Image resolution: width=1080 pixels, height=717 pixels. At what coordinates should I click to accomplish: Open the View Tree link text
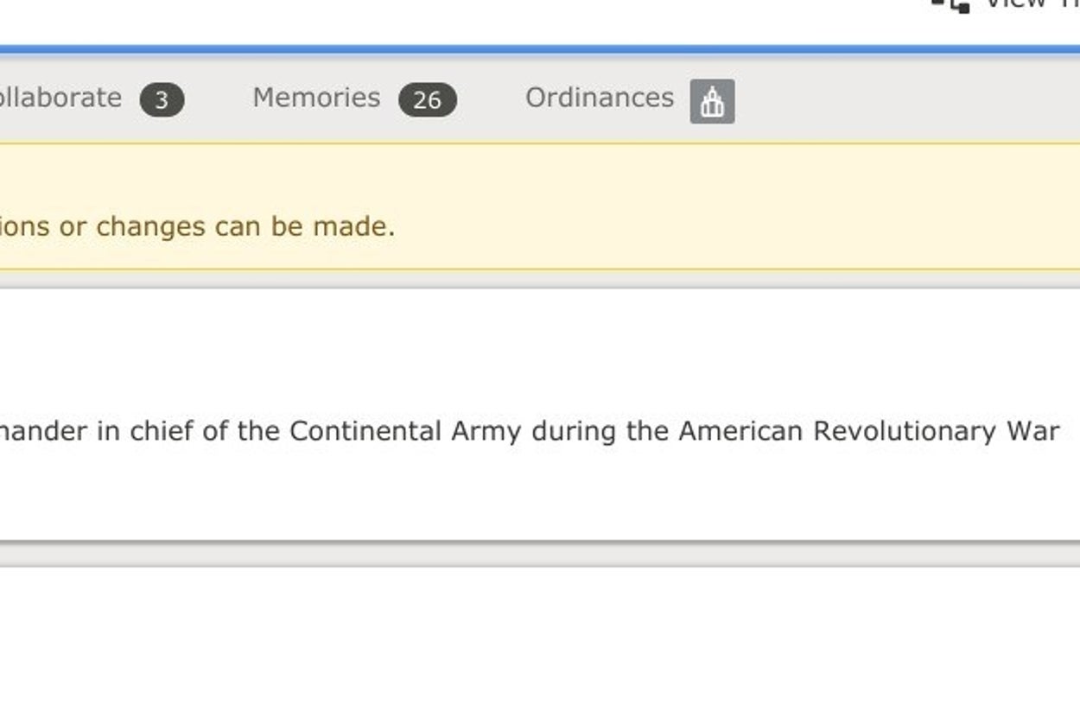tap(1032, 4)
